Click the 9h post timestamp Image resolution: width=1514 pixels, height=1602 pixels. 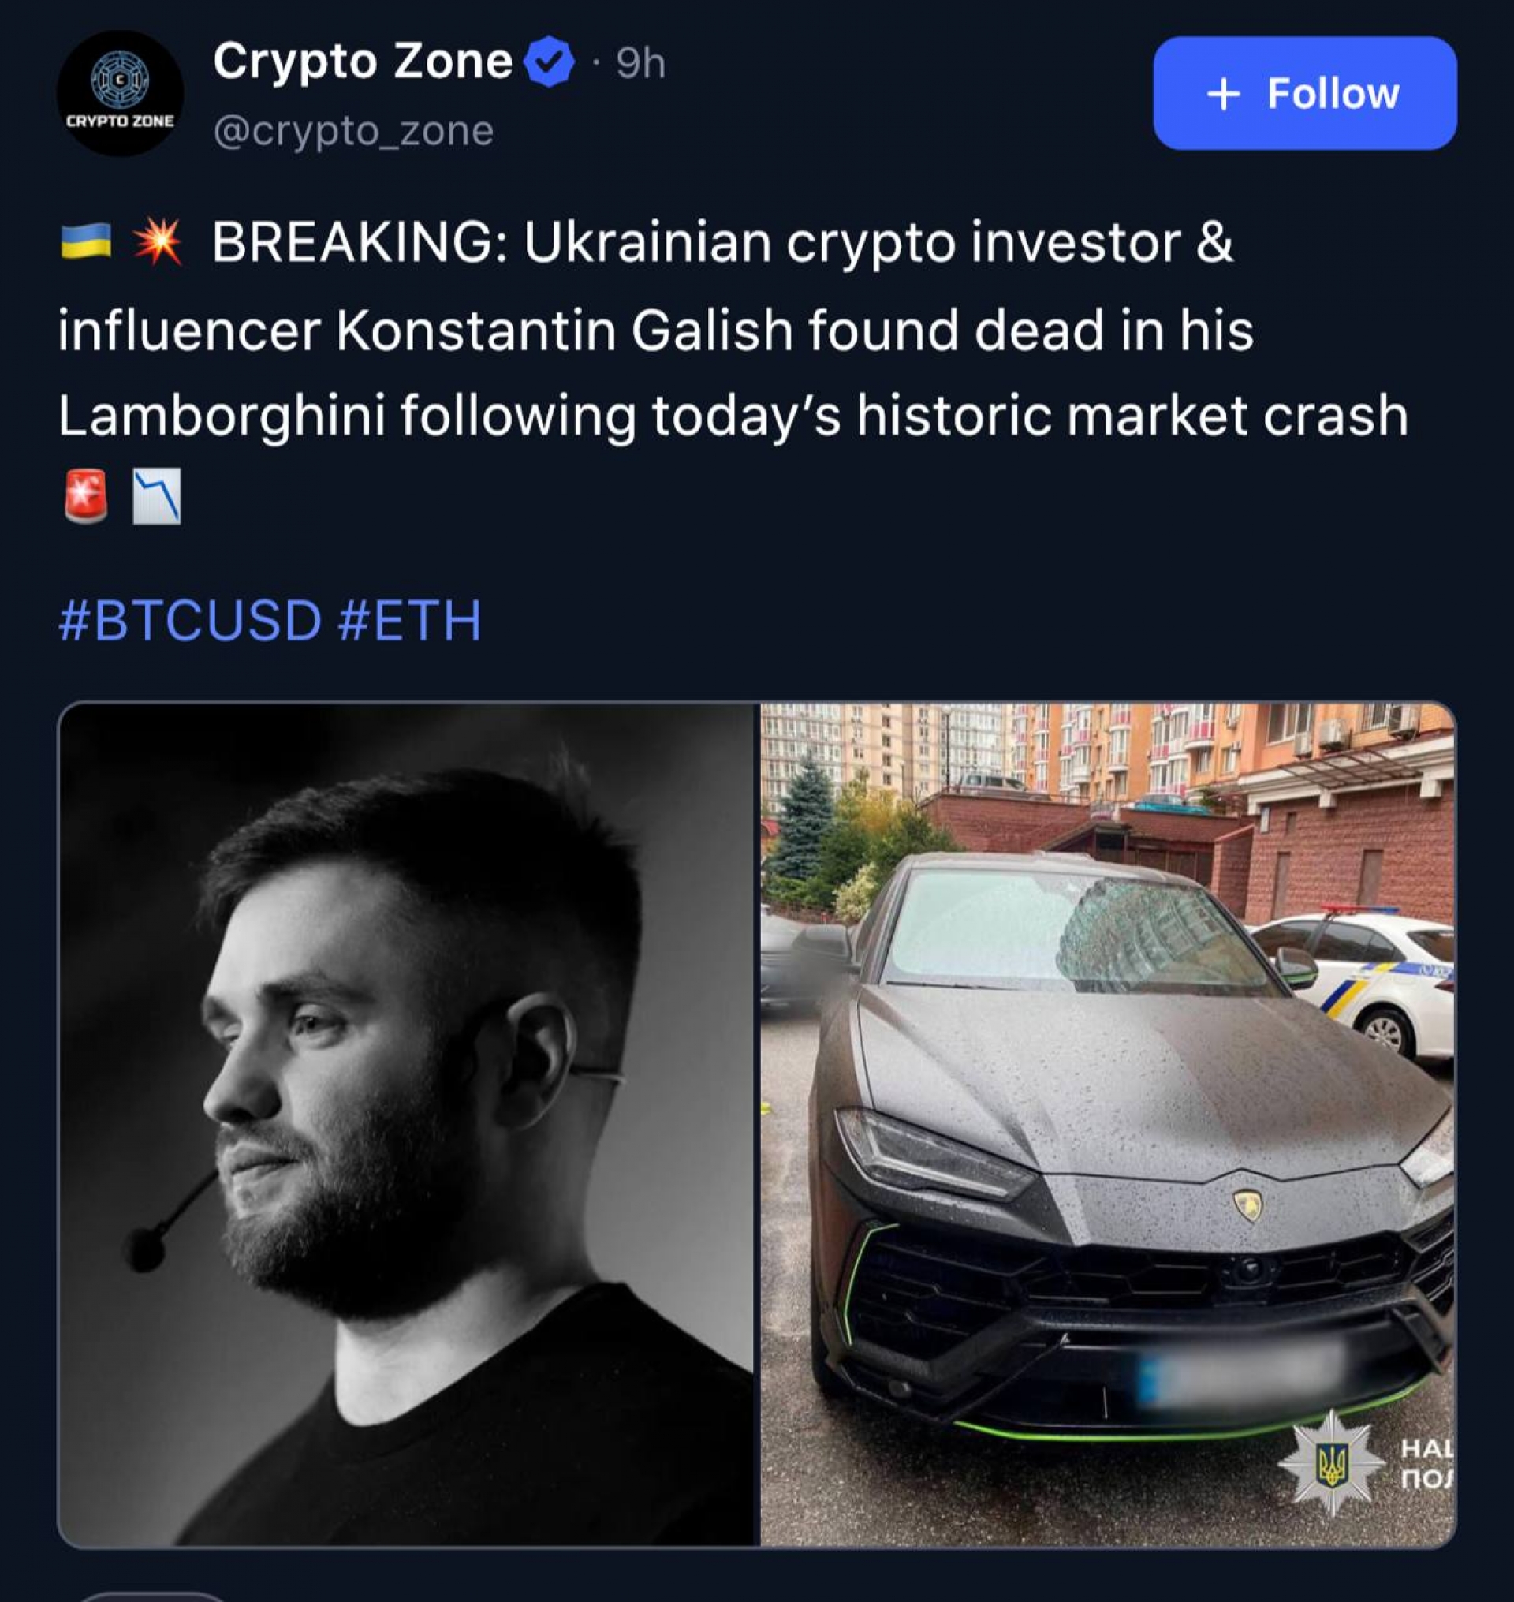tap(641, 63)
